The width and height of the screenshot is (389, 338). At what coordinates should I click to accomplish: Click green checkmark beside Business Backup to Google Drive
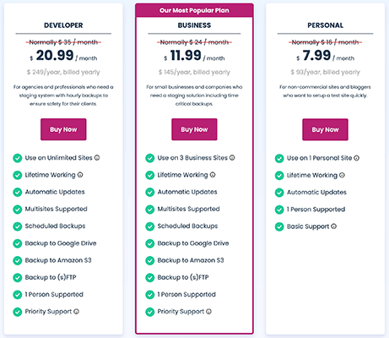click(x=150, y=243)
